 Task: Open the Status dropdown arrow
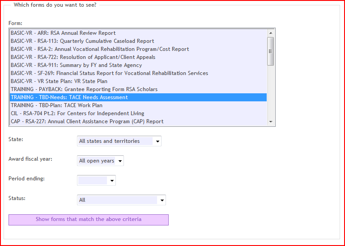162,200
